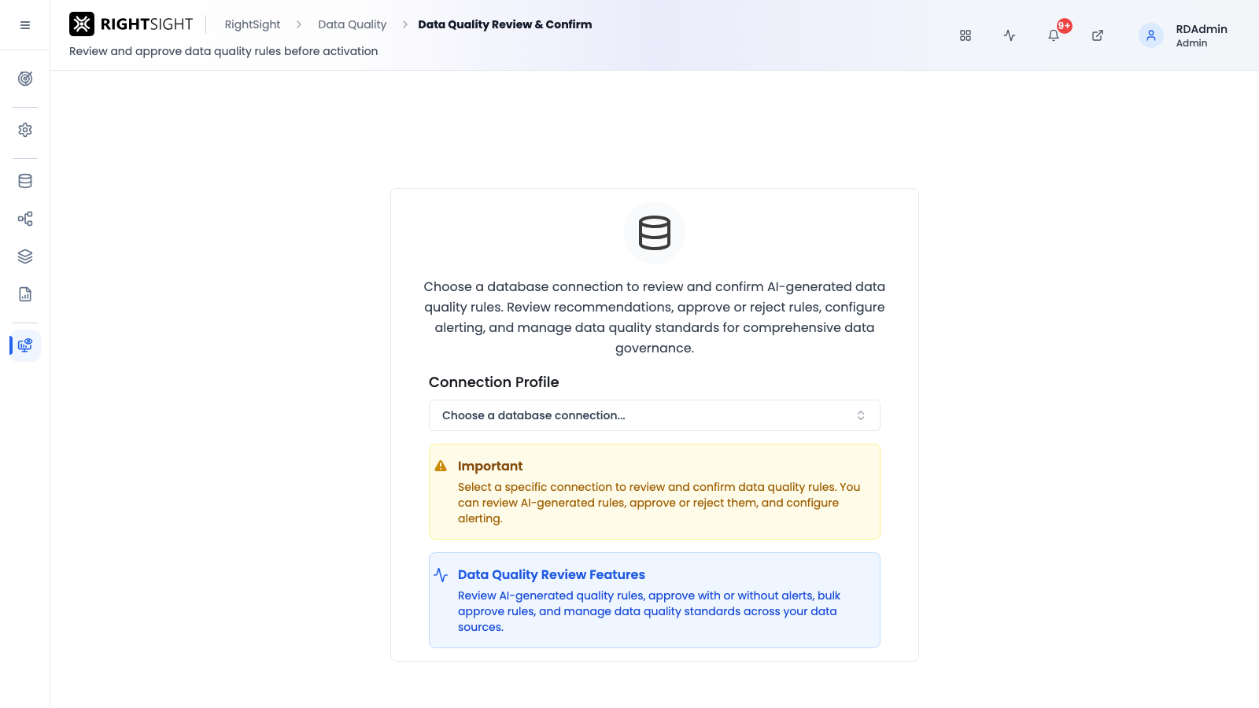This screenshot has height=708, width=1259.
Task: Open the apps grid icon in the header
Action: click(965, 35)
